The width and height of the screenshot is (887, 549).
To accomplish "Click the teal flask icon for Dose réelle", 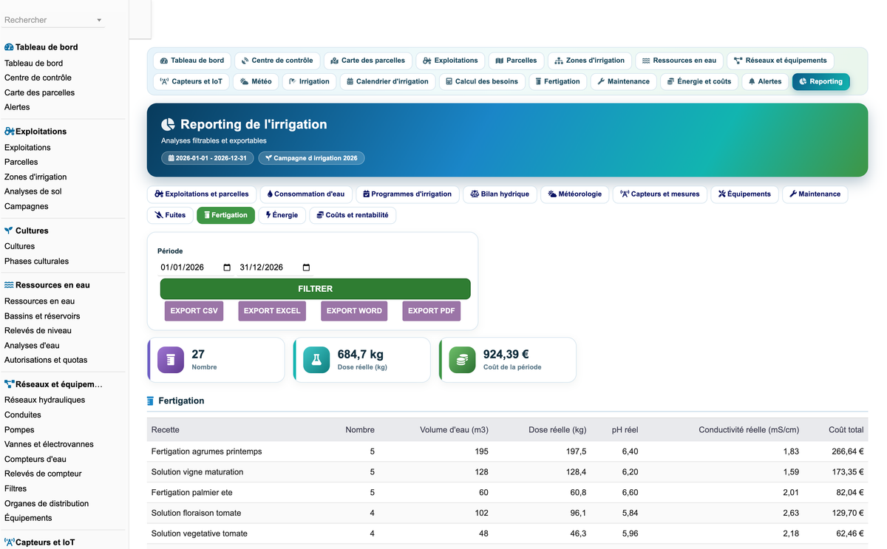I will (316, 360).
